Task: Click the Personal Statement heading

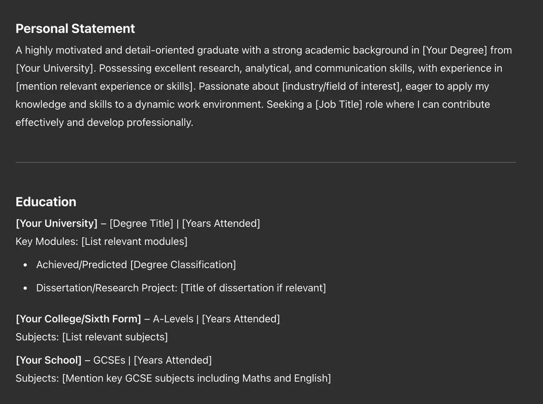Action: pyautogui.click(x=75, y=28)
